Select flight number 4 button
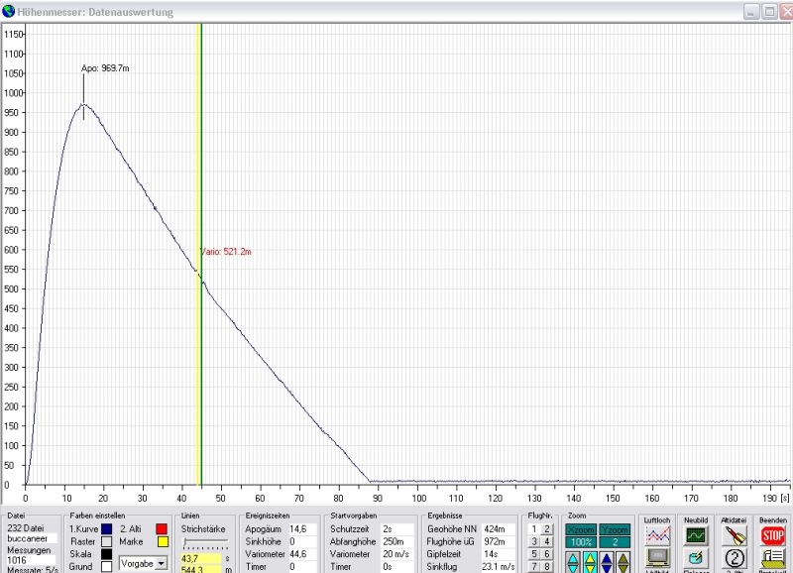Image resolution: width=793 pixels, height=573 pixels. [x=546, y=541]
